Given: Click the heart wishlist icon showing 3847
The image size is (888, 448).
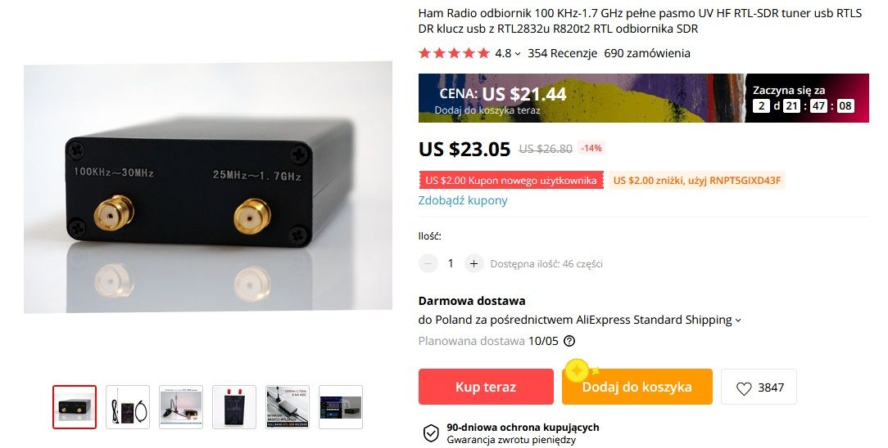Looking at the screenshot, I should (744, 388).
